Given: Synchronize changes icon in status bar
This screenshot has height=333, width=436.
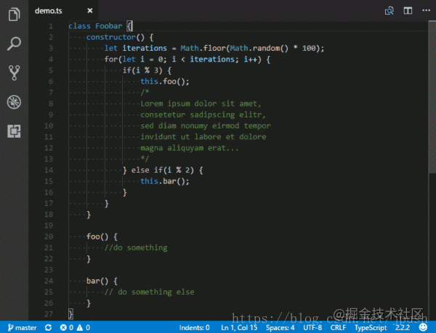Looking at the screenshot, I should 48,328.
